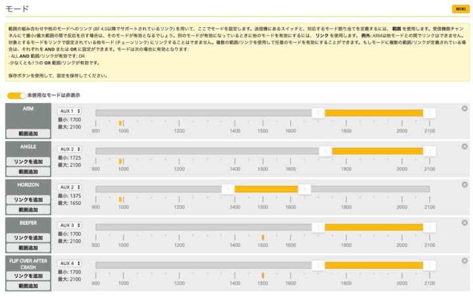The image size is (473, 297).
Task: Delete the ANGLE range with its X icon
Action: click(x=465, y=147)
